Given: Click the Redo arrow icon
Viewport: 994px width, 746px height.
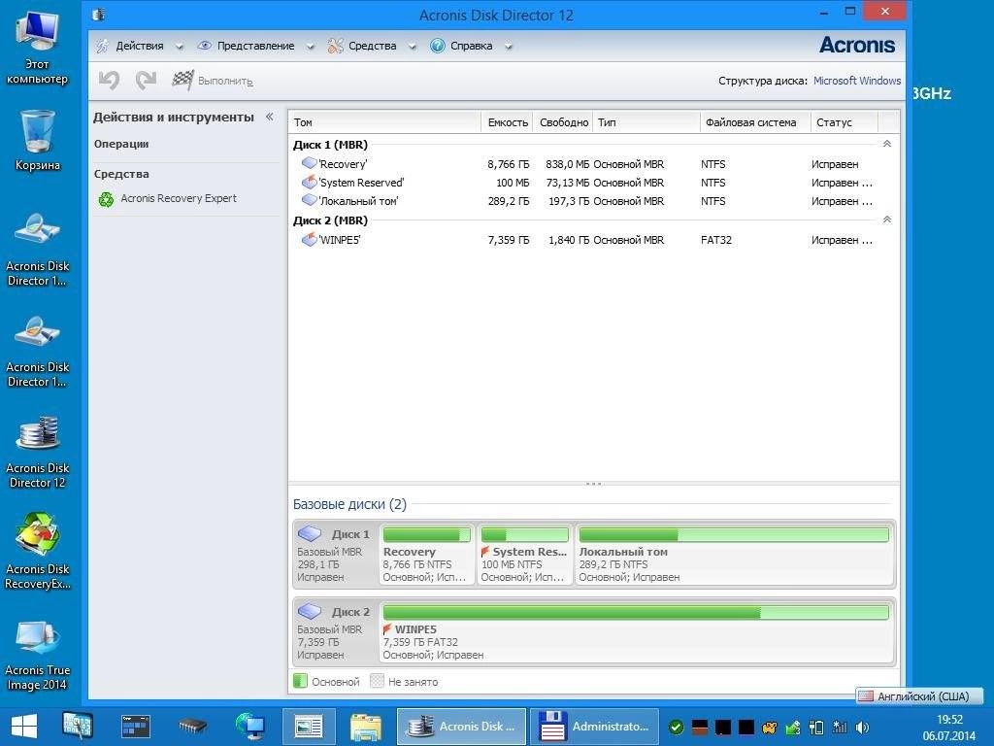Looking at the screenshot, I should pos(146,80).
